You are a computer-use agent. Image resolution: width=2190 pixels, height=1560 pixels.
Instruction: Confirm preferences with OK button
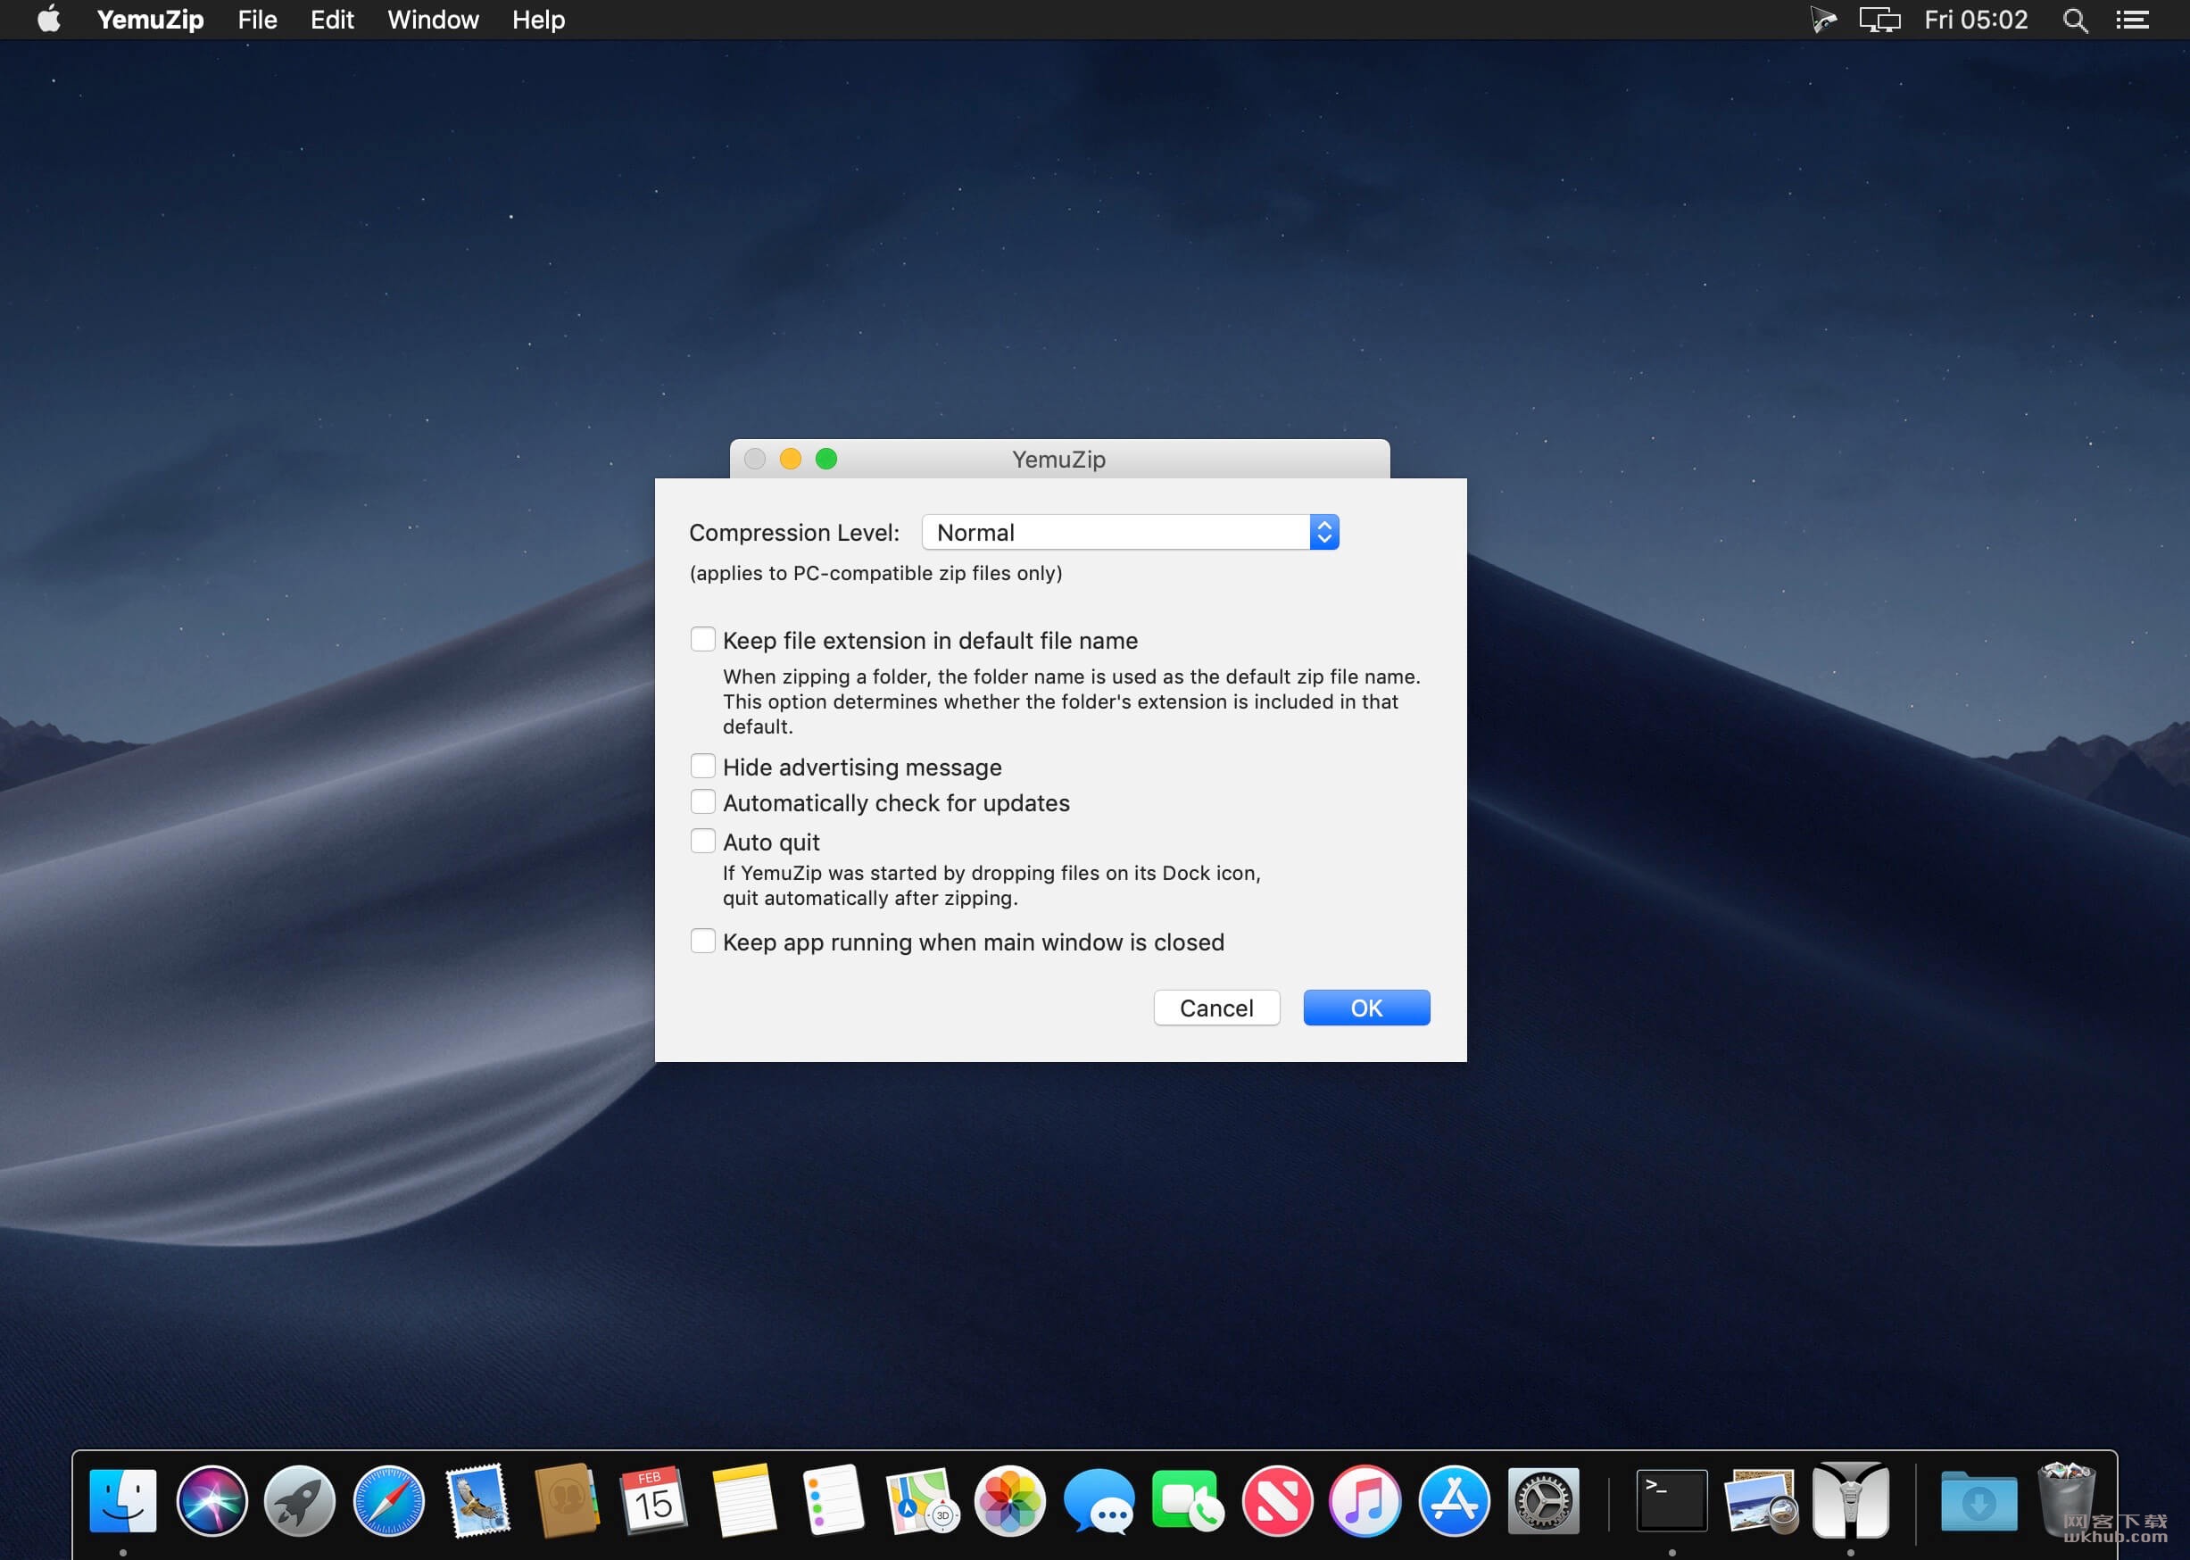tap(1366, 1008)
